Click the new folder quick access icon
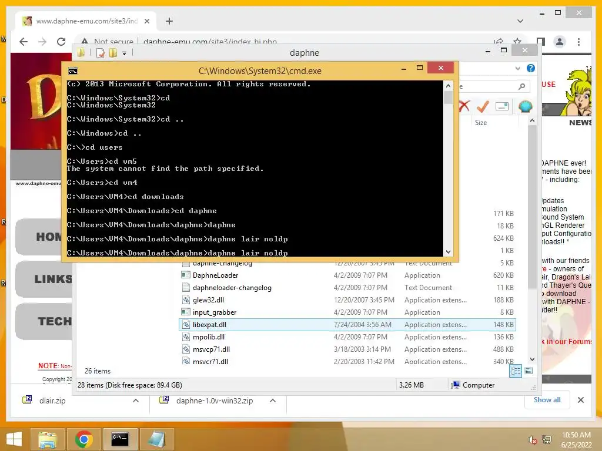The height and width of the screenshot is (451, 602). [113, 53]
